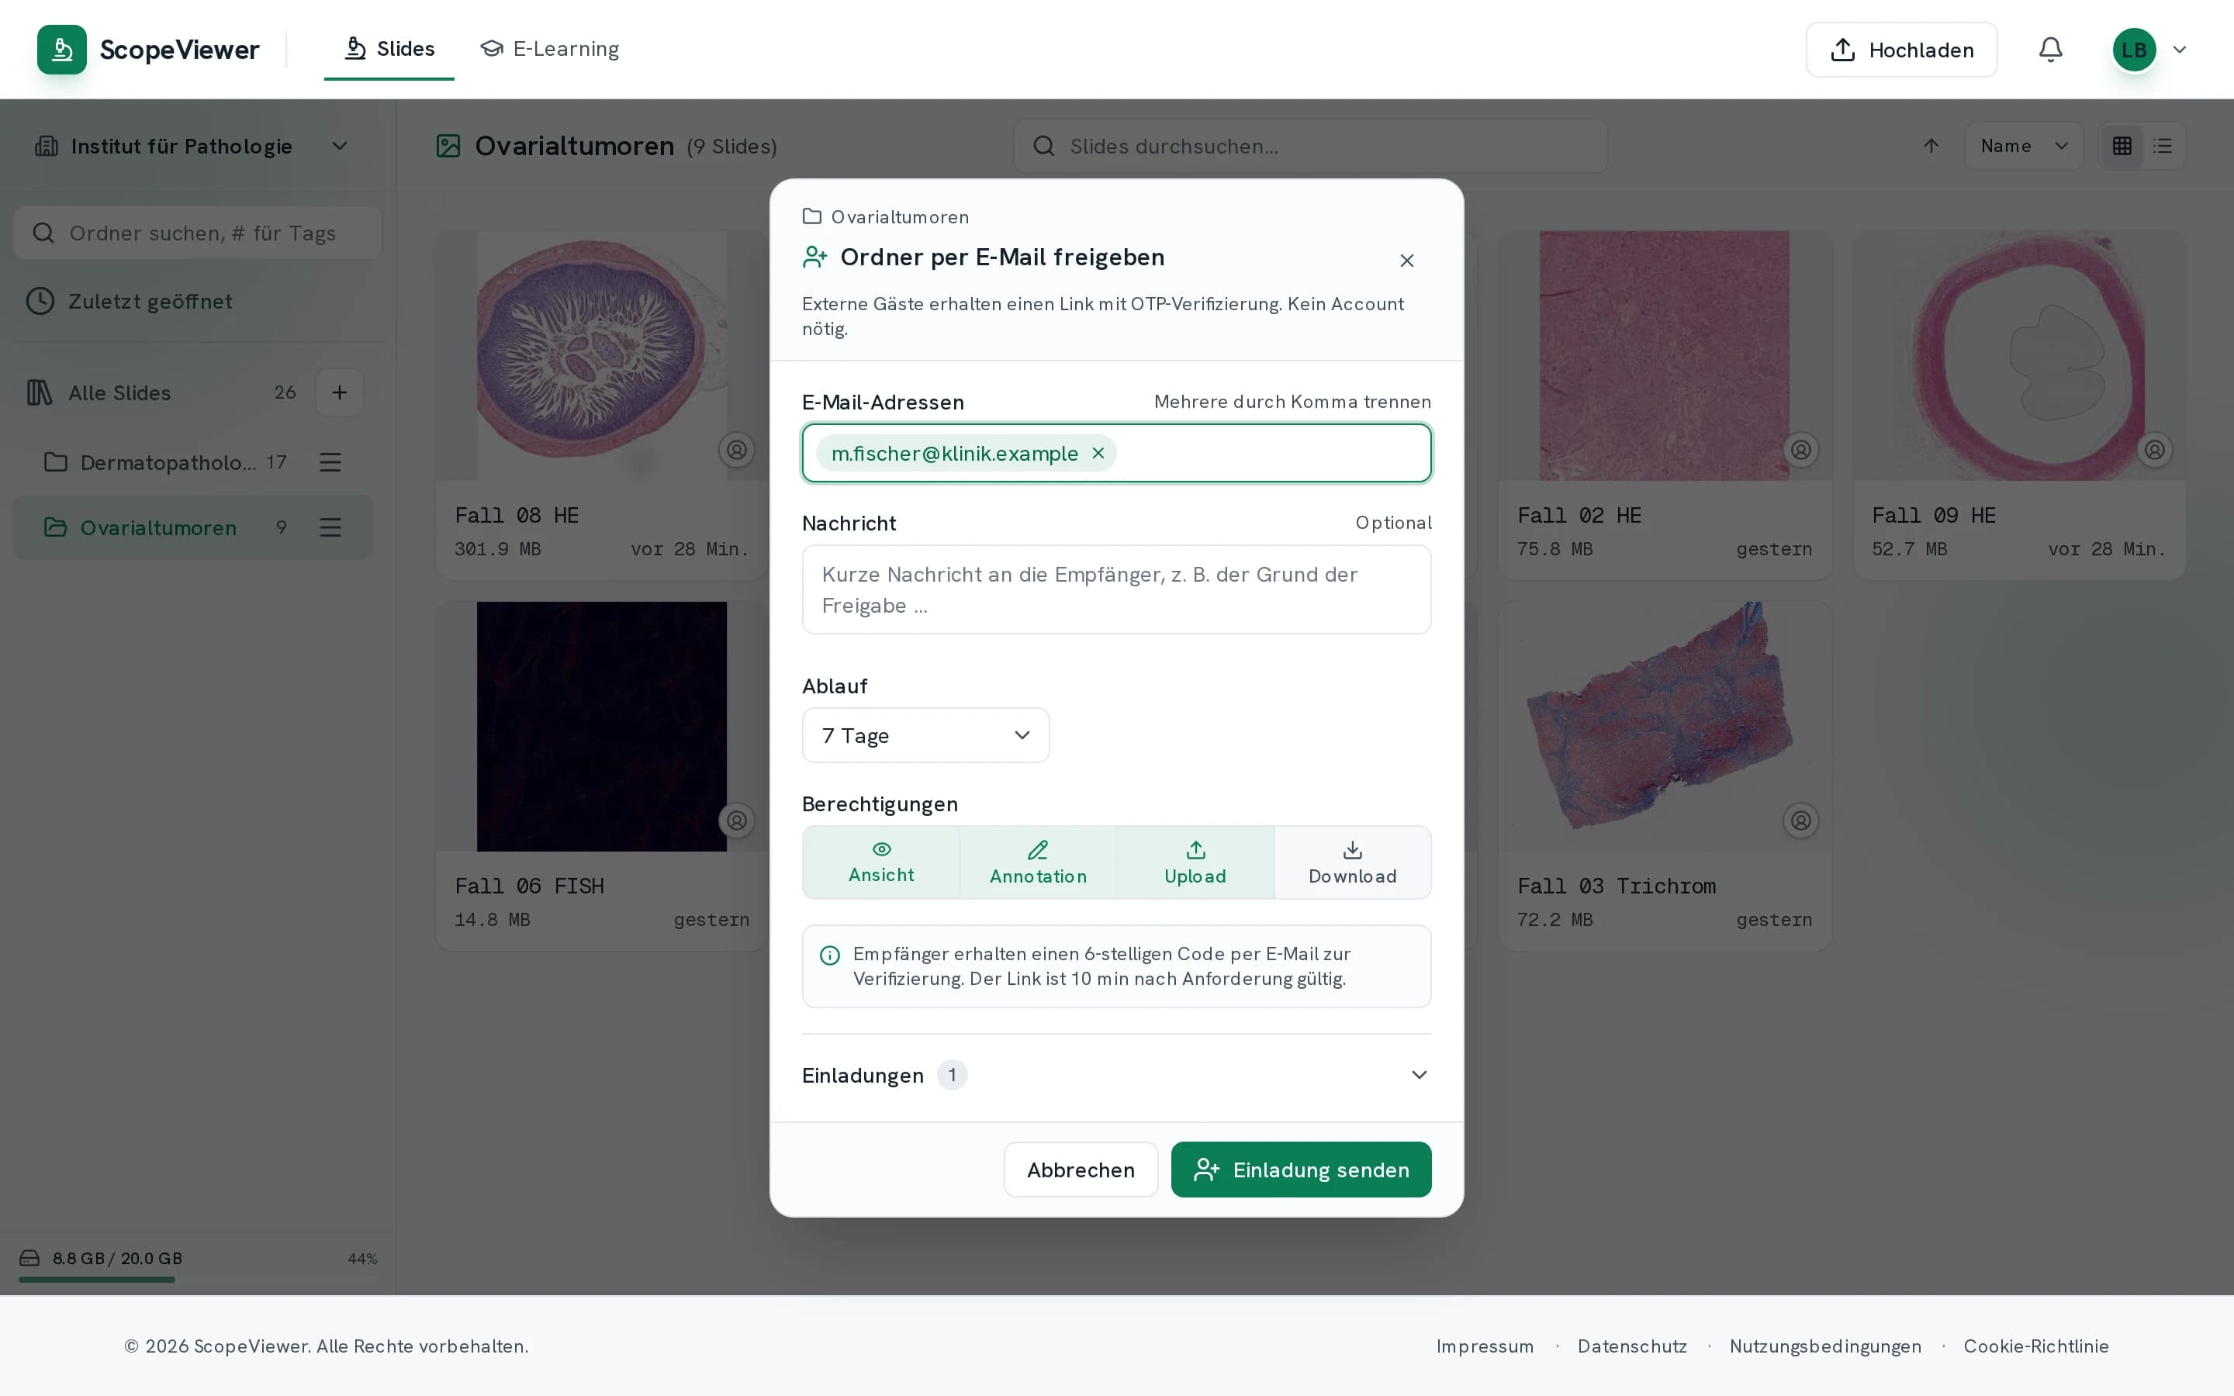Click the storage usage progress bar
The height and width of the screenshot is (1396, 2234).
[x=198, y=1280]
